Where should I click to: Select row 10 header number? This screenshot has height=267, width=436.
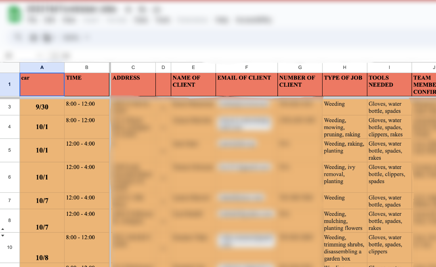pyautogui.click(x=10, y=247)
